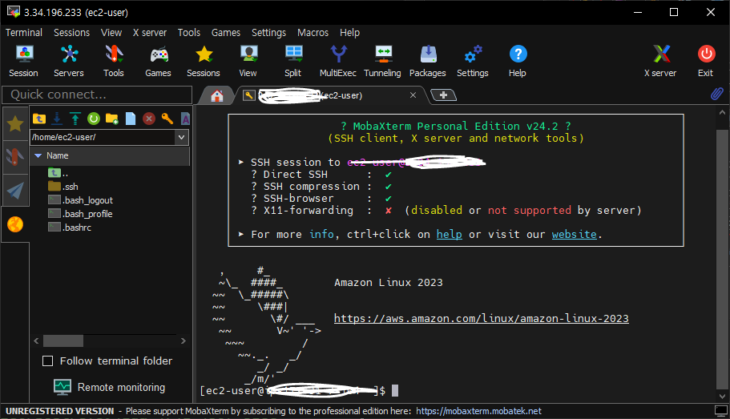Open the Tools menu
The height and width of the screenshot is (419, 730).
[189, 33]
